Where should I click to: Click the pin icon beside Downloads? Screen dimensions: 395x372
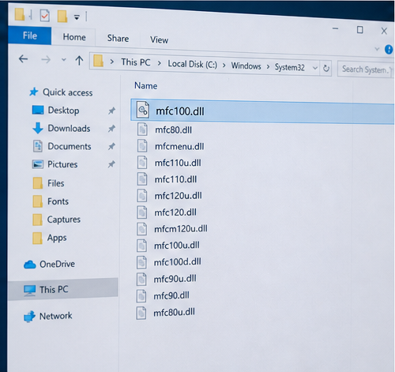tap(111, 129)
